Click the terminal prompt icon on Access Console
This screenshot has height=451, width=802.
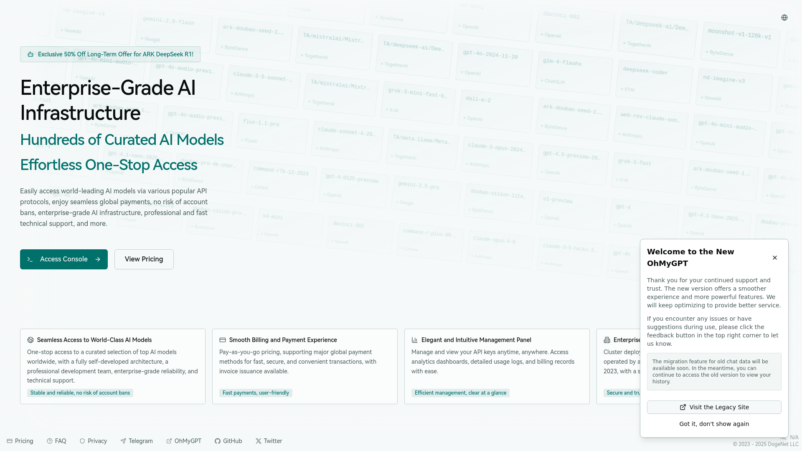tap(30, 259)
